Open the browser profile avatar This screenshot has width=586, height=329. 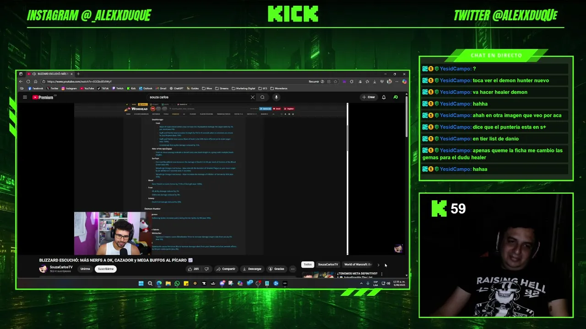389,81
